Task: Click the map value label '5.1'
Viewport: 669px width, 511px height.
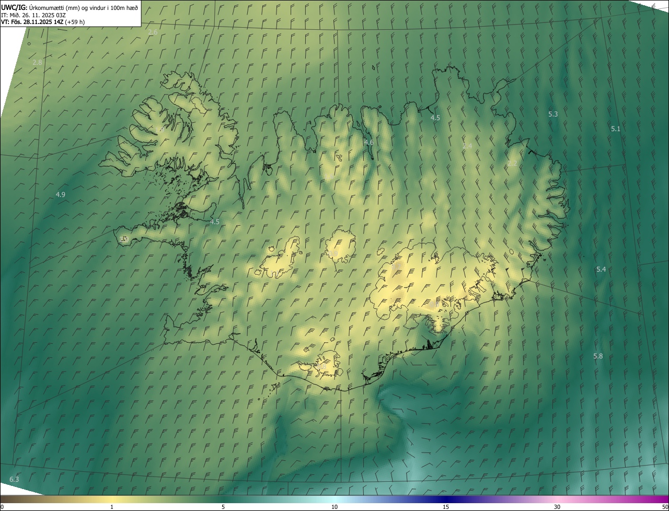Action: (616, 129)
